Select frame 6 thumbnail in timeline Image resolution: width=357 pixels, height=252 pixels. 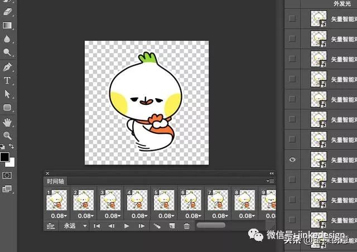pos(191,200)
